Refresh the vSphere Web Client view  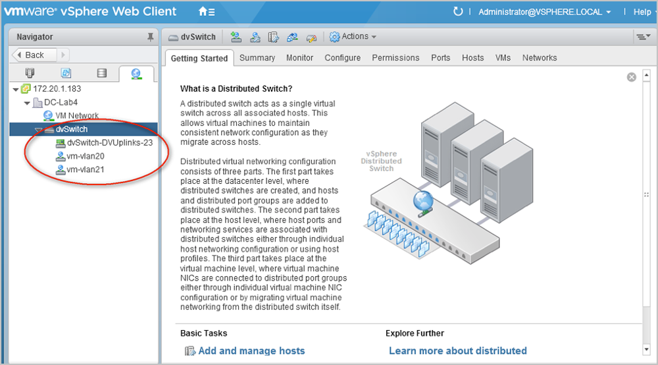pyautogui.click(x=458, y=12)
